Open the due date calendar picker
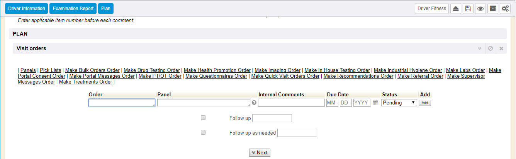 coord(375,103)
